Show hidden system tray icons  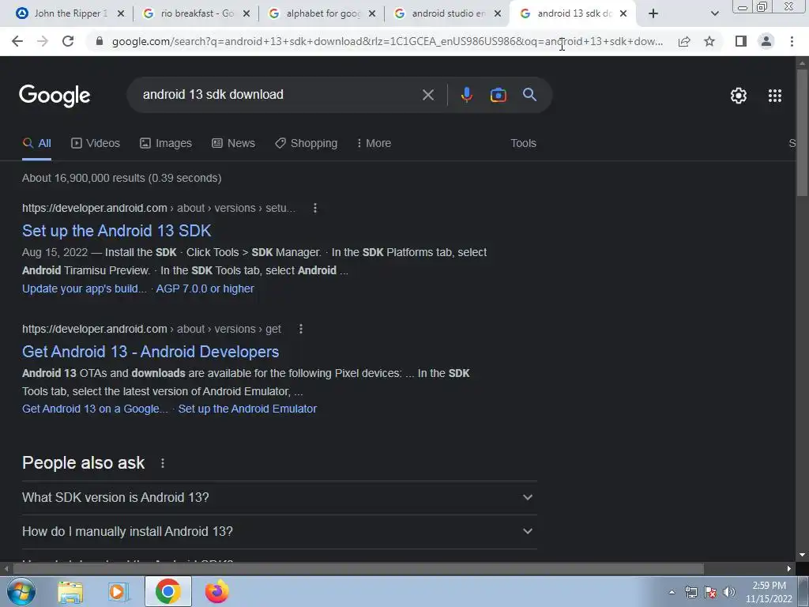coord(672,592)
